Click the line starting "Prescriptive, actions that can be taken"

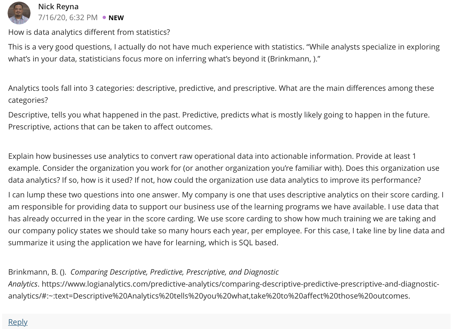tap(110, 127)
